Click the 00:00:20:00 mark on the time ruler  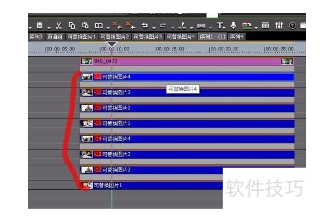coord(224,49)
